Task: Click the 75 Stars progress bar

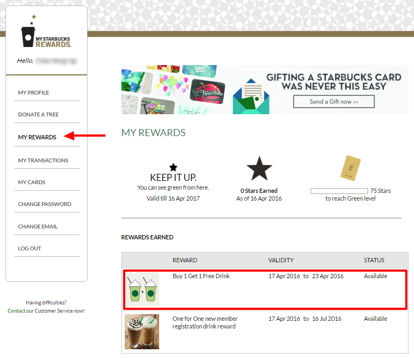Action: (339, 191)
